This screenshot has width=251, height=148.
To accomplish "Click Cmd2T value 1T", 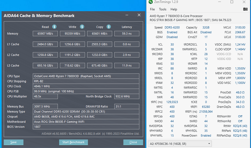I will (206, 37).
